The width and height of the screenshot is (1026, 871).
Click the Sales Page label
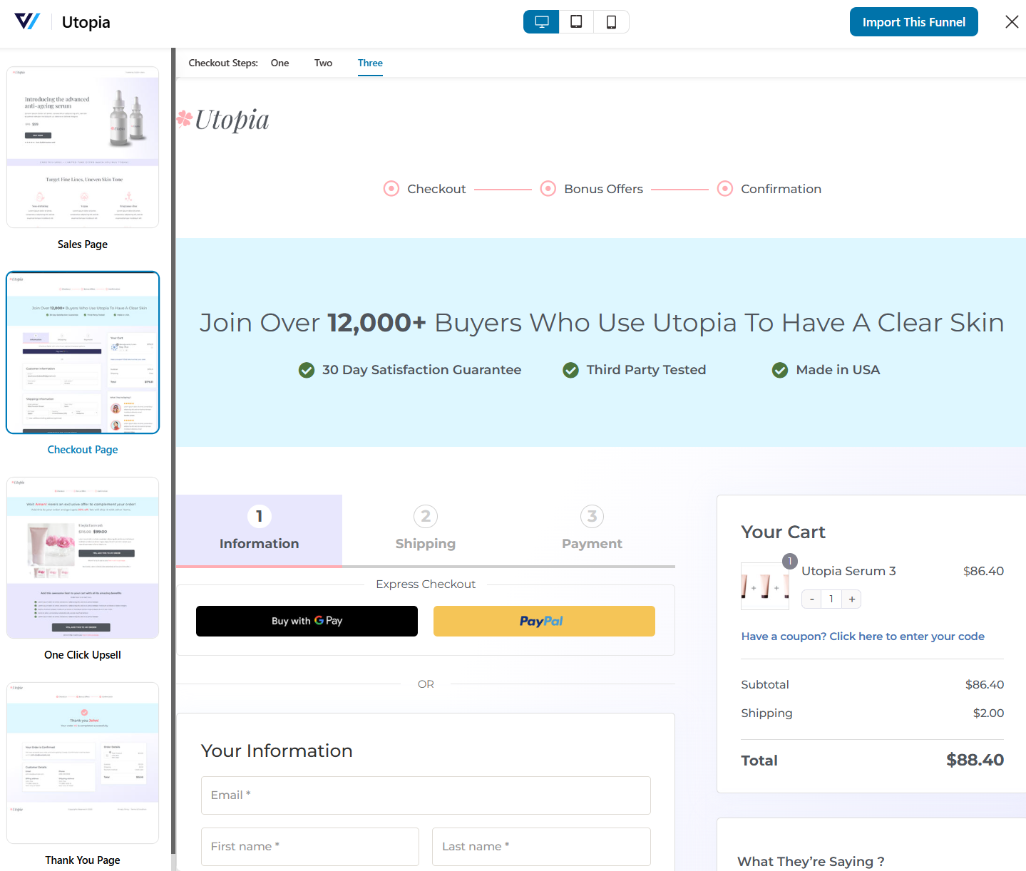point(83,244)
